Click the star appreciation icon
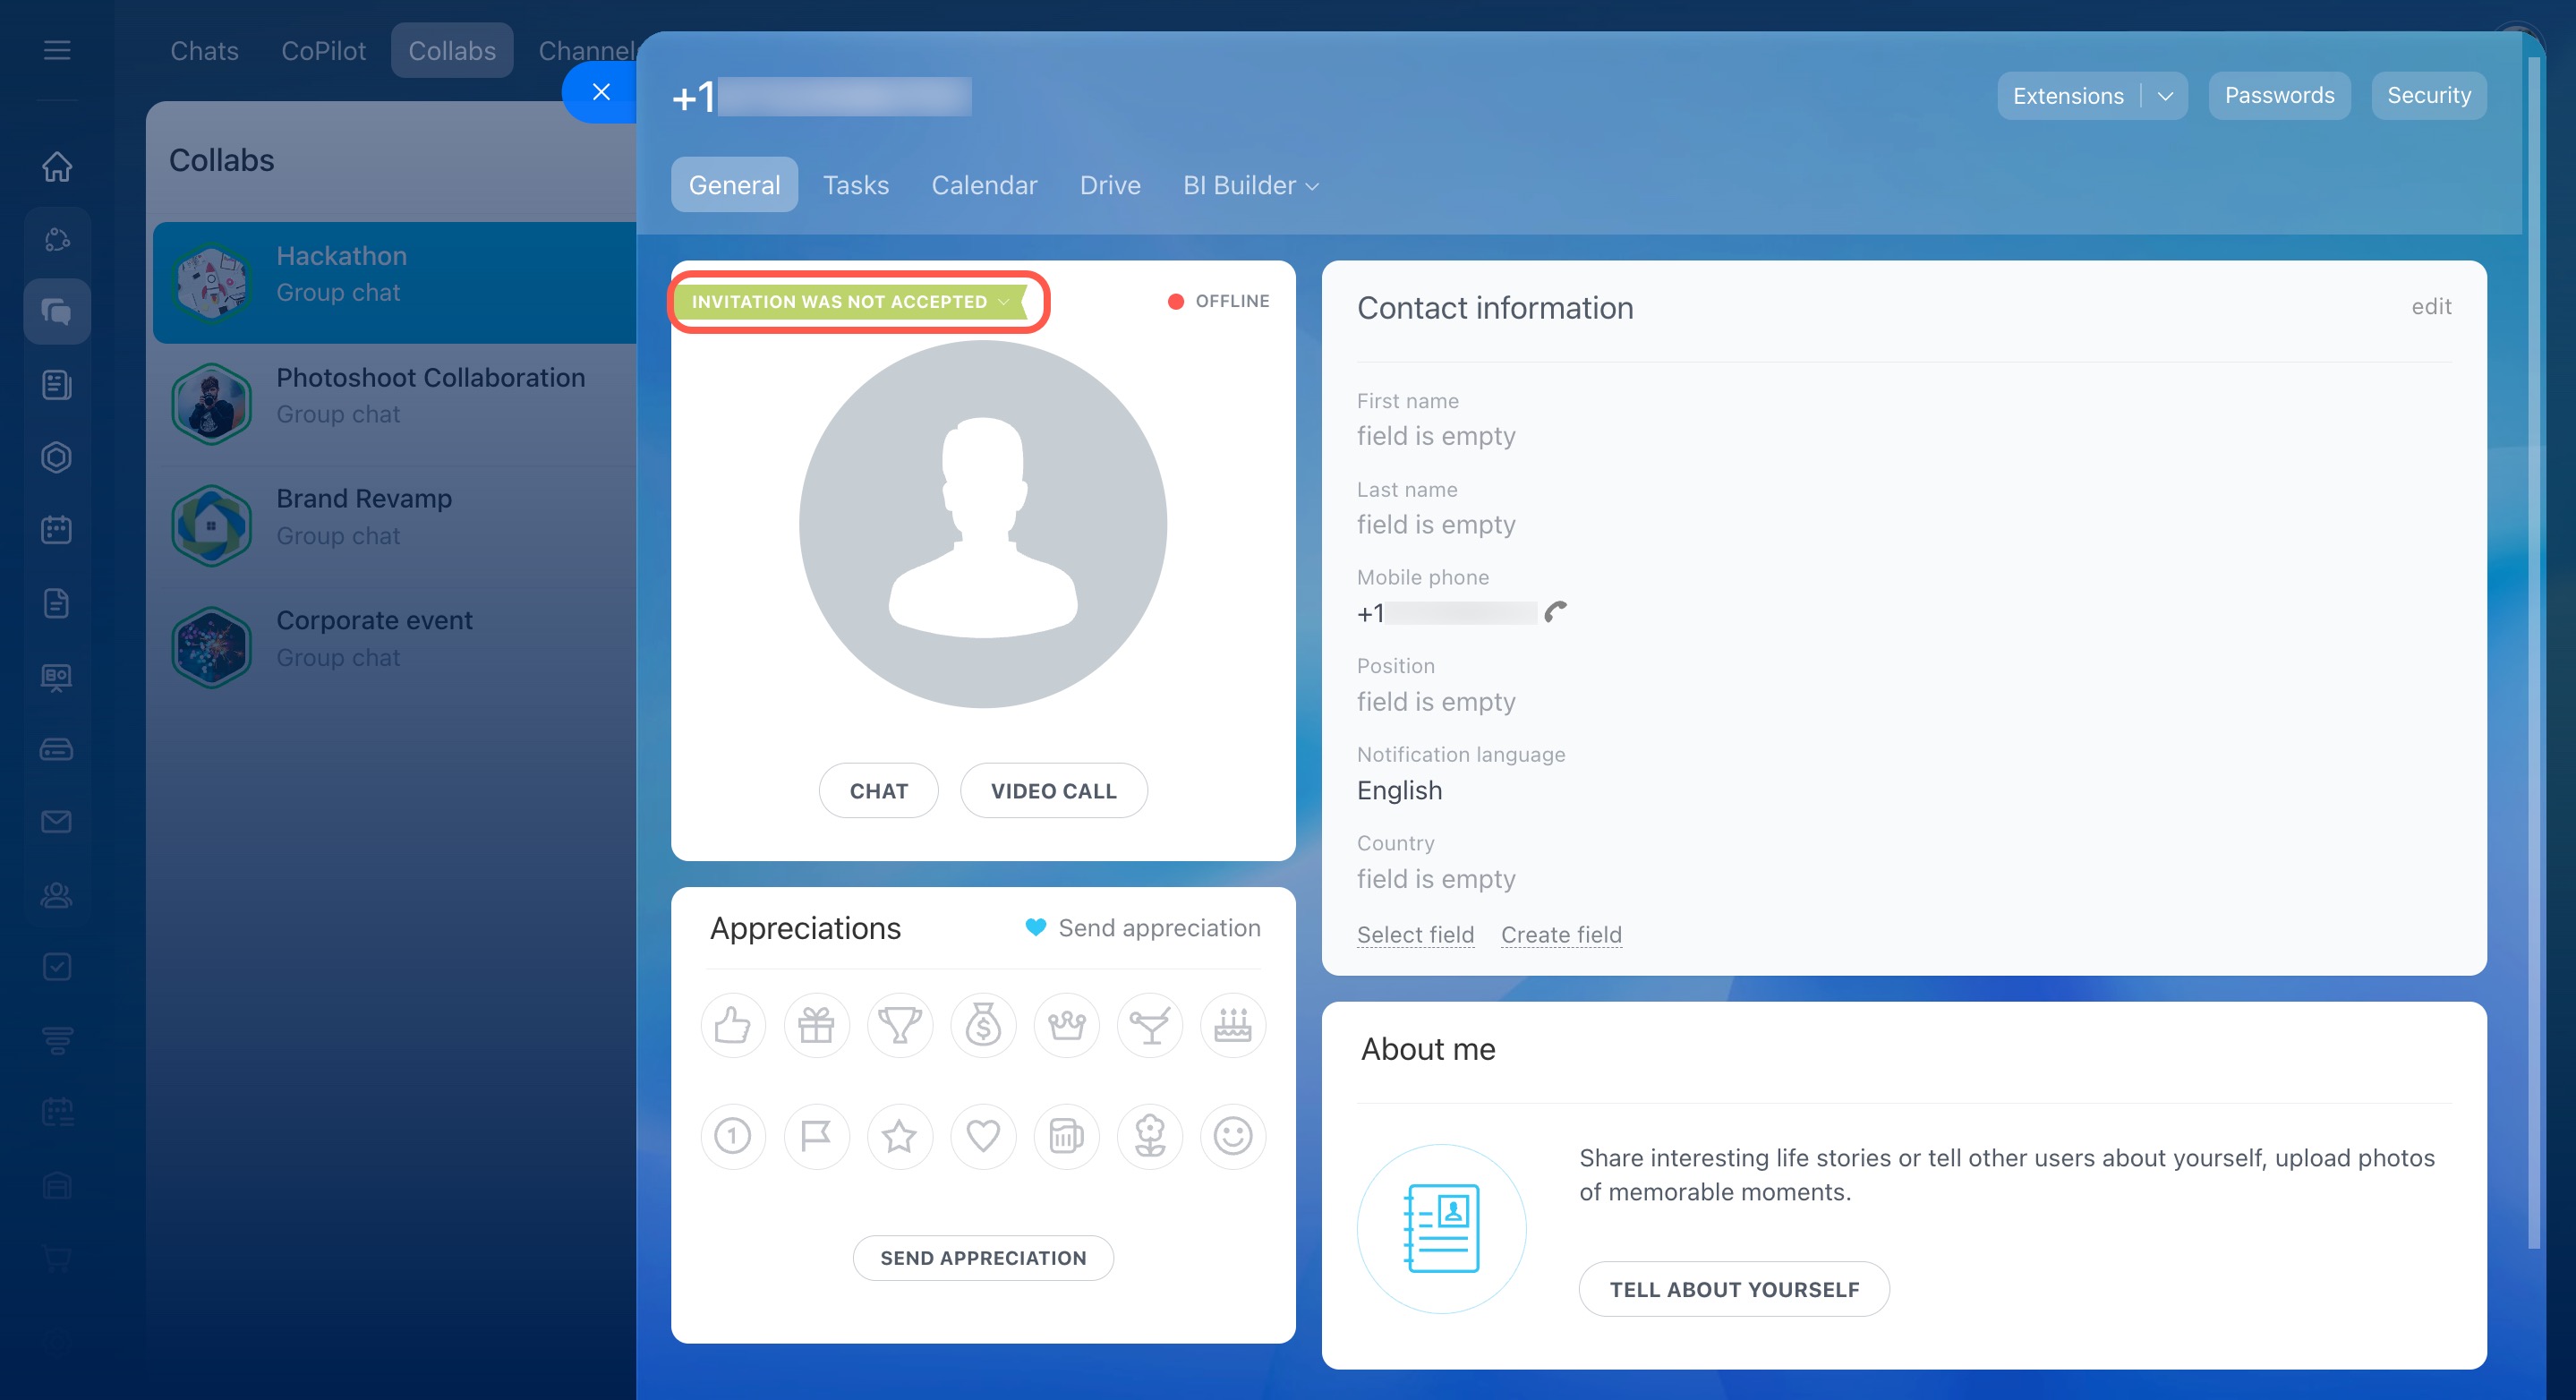Image resolution: width=2576 pixels, height=1400 pixels. (899, 1136)
